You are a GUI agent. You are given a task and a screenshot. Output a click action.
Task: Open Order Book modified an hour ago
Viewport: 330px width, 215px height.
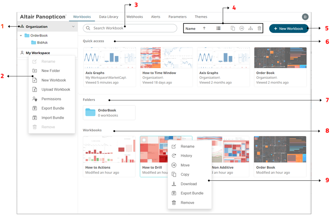point(280,157)
